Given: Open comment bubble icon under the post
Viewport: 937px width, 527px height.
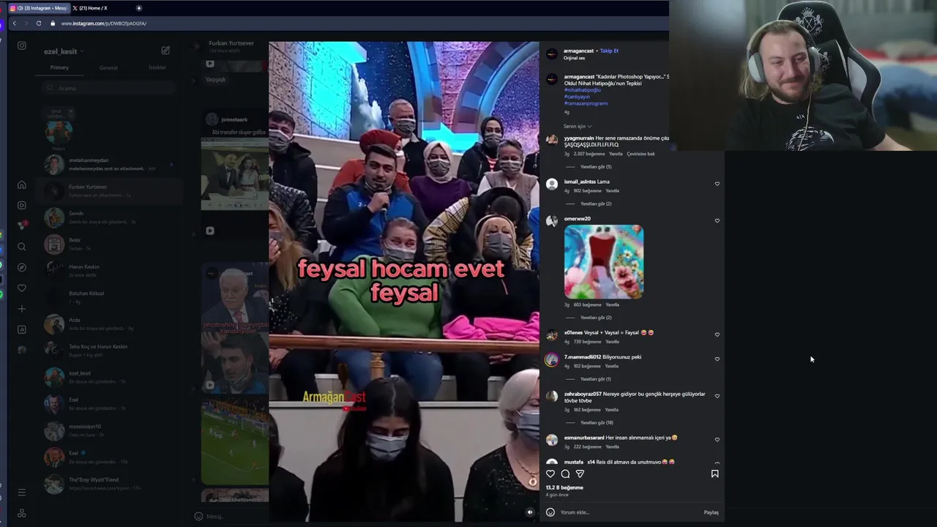Looking at the screenshot, I should (565, 474).
